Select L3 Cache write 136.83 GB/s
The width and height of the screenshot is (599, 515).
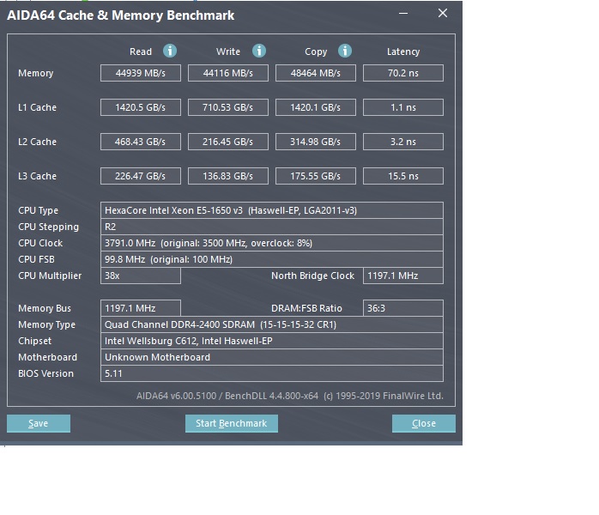click(x=228, y=176)
